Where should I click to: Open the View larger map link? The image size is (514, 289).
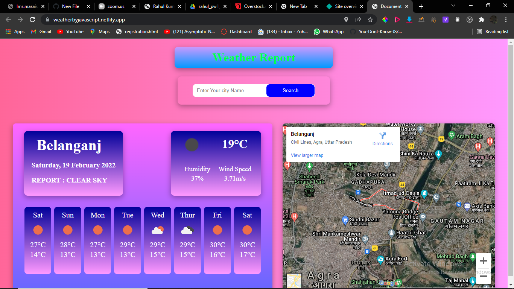[307, 155]
